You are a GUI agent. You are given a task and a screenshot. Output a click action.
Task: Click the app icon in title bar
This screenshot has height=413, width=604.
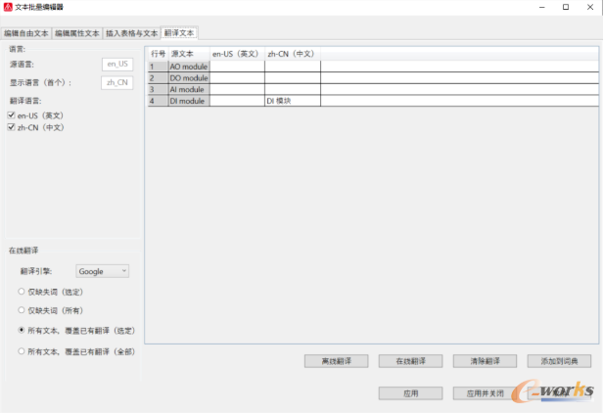(8, 7)
